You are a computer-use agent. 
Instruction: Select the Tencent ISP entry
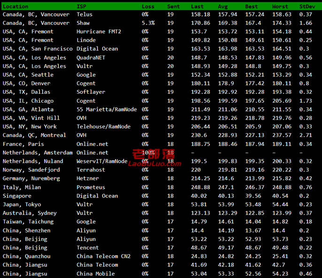(88, 248)
